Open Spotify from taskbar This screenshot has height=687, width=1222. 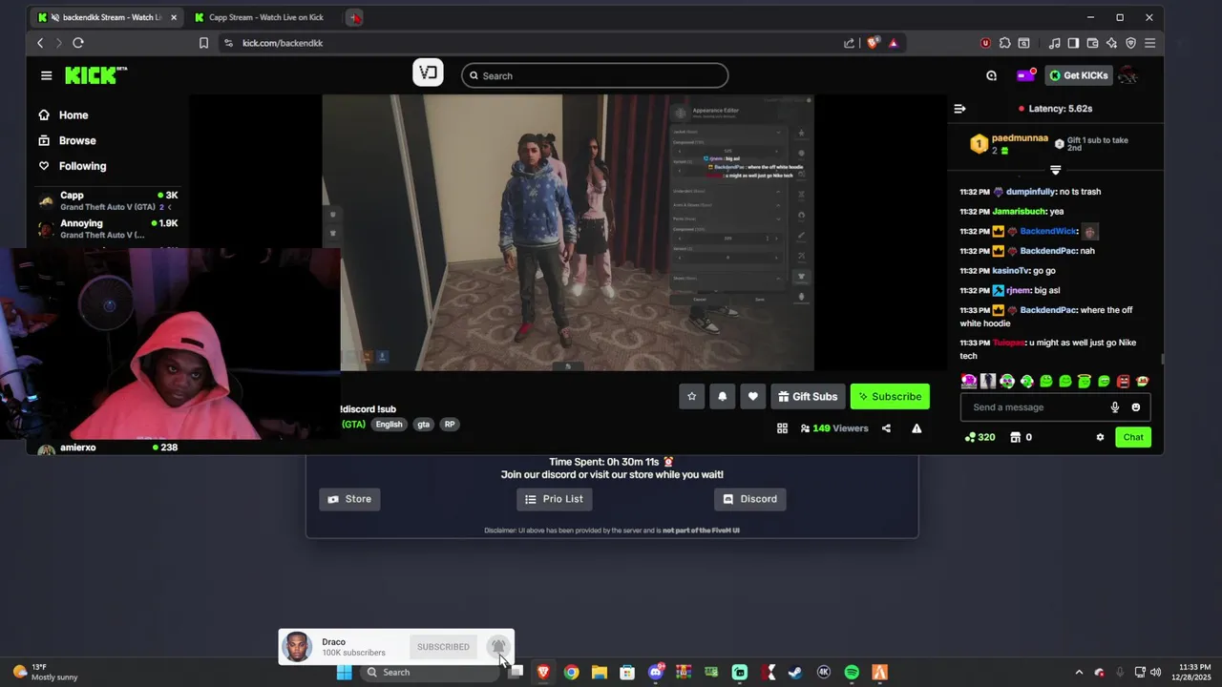tap(852, 673)
